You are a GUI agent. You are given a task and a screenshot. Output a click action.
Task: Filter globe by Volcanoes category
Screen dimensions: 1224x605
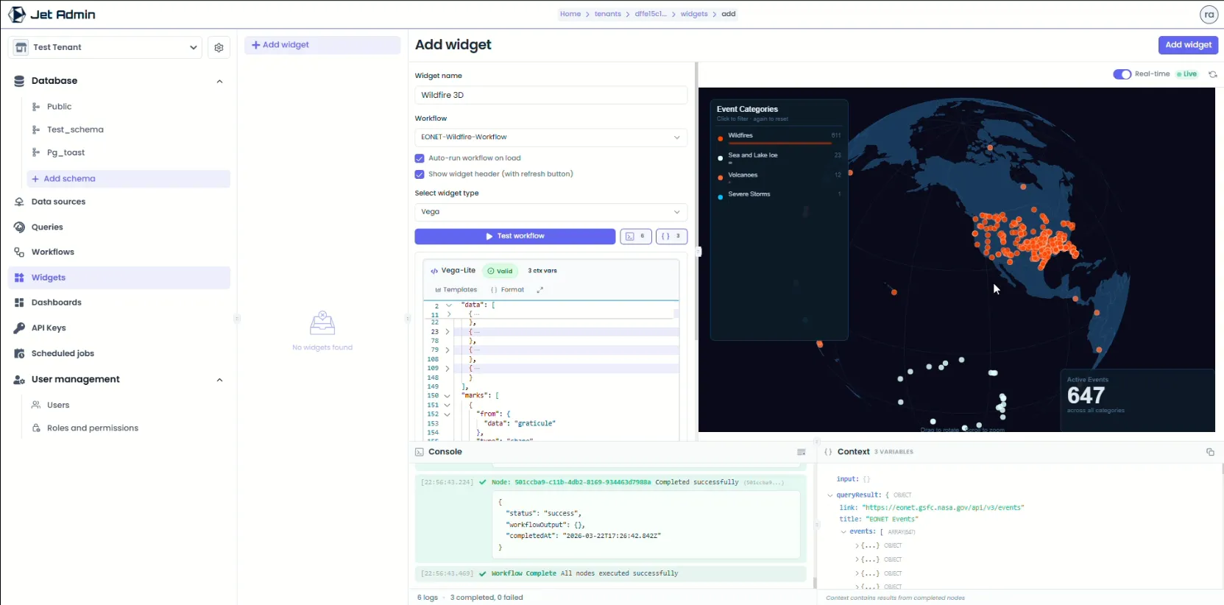coord(779,177)
